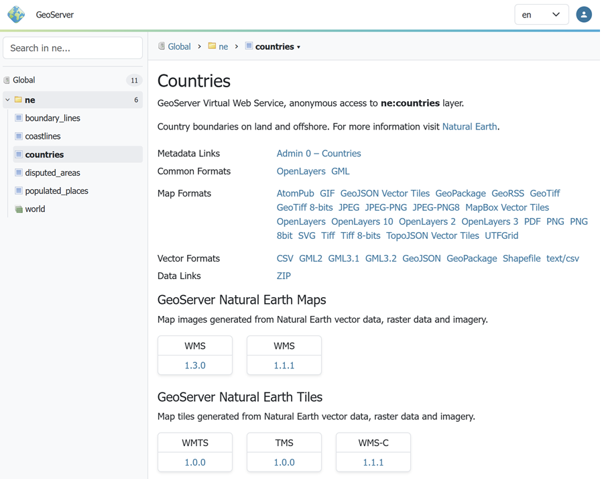Click the ne folder icon in sidebar
The height and width of the screenshot is (479, 602).
tap(19, 100)
